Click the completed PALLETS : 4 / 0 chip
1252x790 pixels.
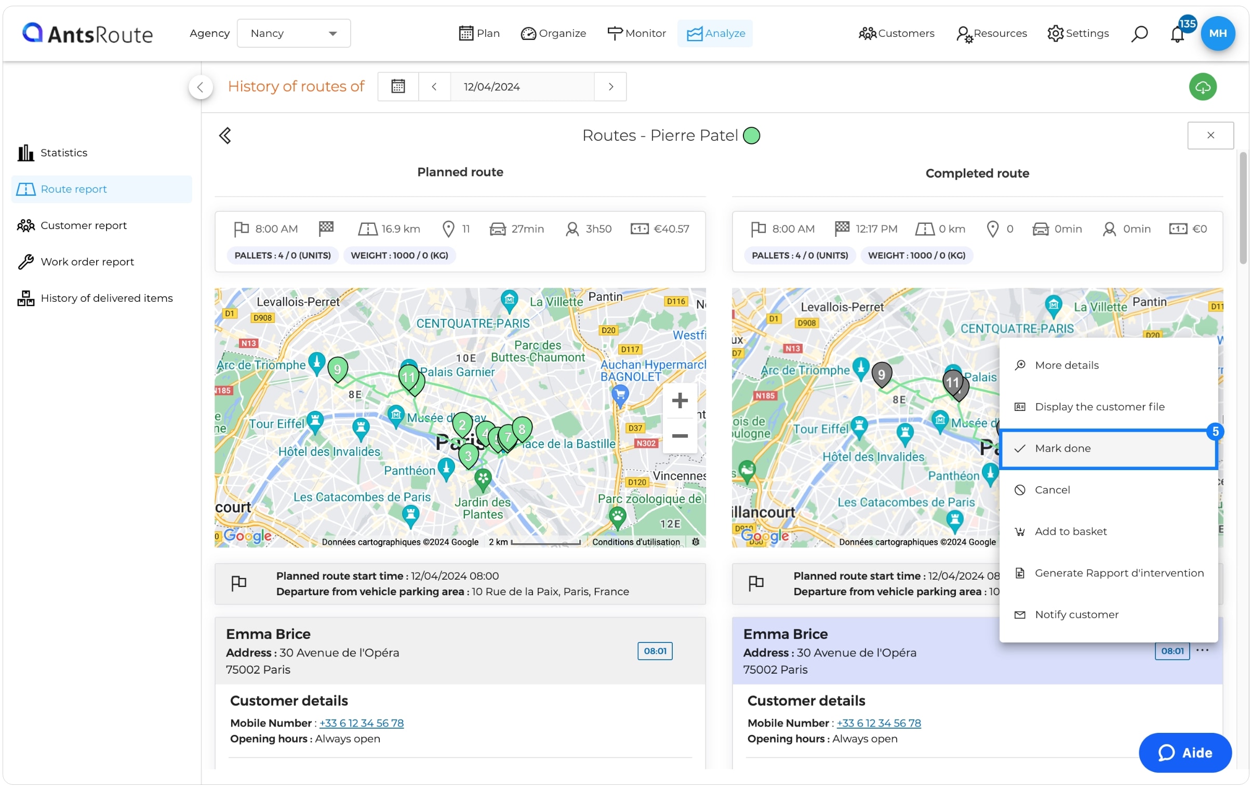pos(800,256)
